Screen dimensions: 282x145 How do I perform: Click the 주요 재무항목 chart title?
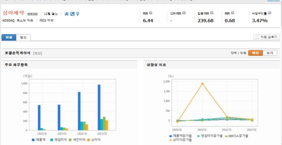[x=16, y=65]
